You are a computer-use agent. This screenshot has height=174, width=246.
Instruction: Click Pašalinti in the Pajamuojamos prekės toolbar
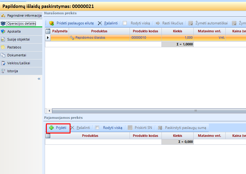[80, 128]
